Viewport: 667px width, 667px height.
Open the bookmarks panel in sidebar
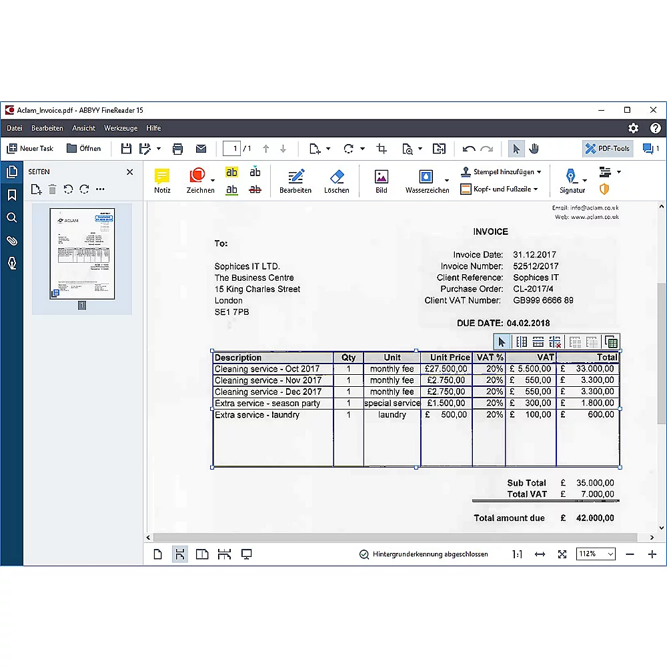[11, 195]
